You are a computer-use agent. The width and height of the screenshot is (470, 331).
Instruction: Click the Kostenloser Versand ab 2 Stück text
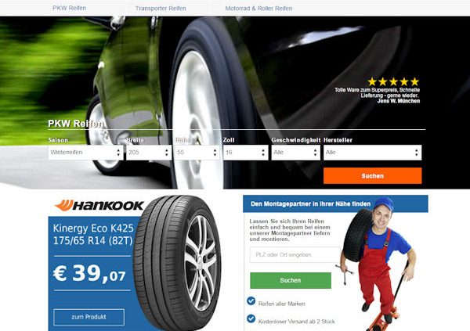[296, 322]
